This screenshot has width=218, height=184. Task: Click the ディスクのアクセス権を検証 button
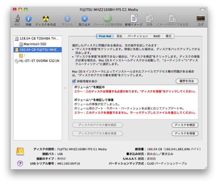click(97, 125)
